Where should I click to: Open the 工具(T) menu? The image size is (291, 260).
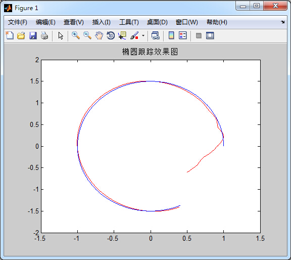[x=129, y=22]
